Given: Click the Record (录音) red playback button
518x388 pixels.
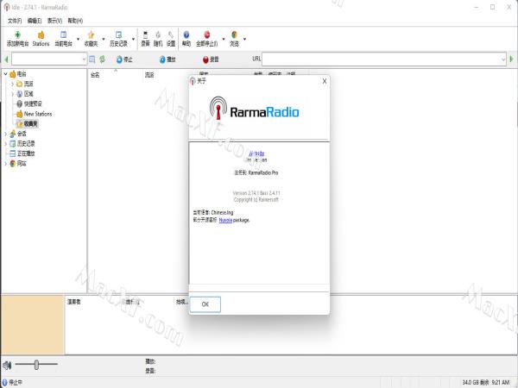Looking at the screenshot, I should pyautogui.click(x=211, y=59).
